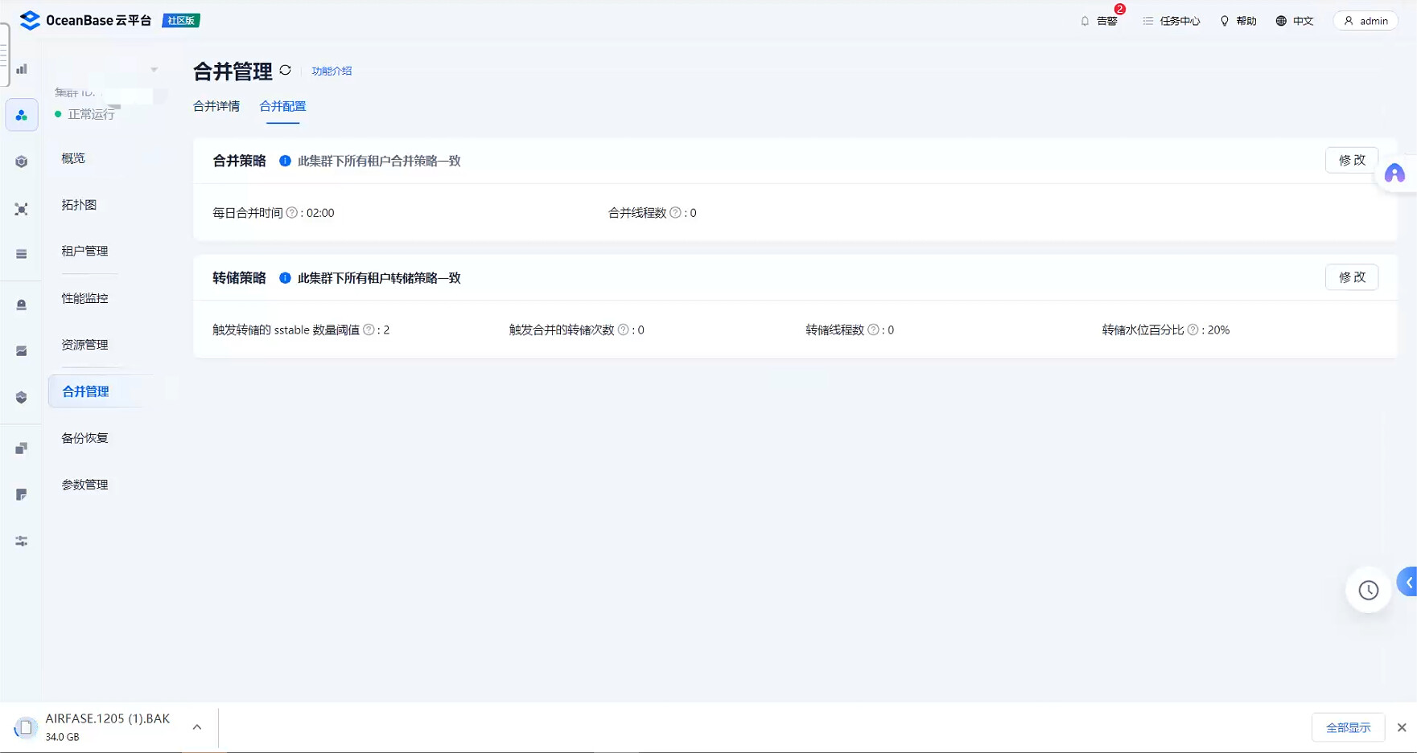1417x753 pixels.
Task: Open 参数管理 in cluster menu
Action: point(84,485)
